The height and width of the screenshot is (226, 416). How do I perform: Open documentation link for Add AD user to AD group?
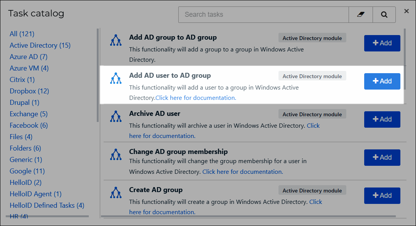pos(196,98)
